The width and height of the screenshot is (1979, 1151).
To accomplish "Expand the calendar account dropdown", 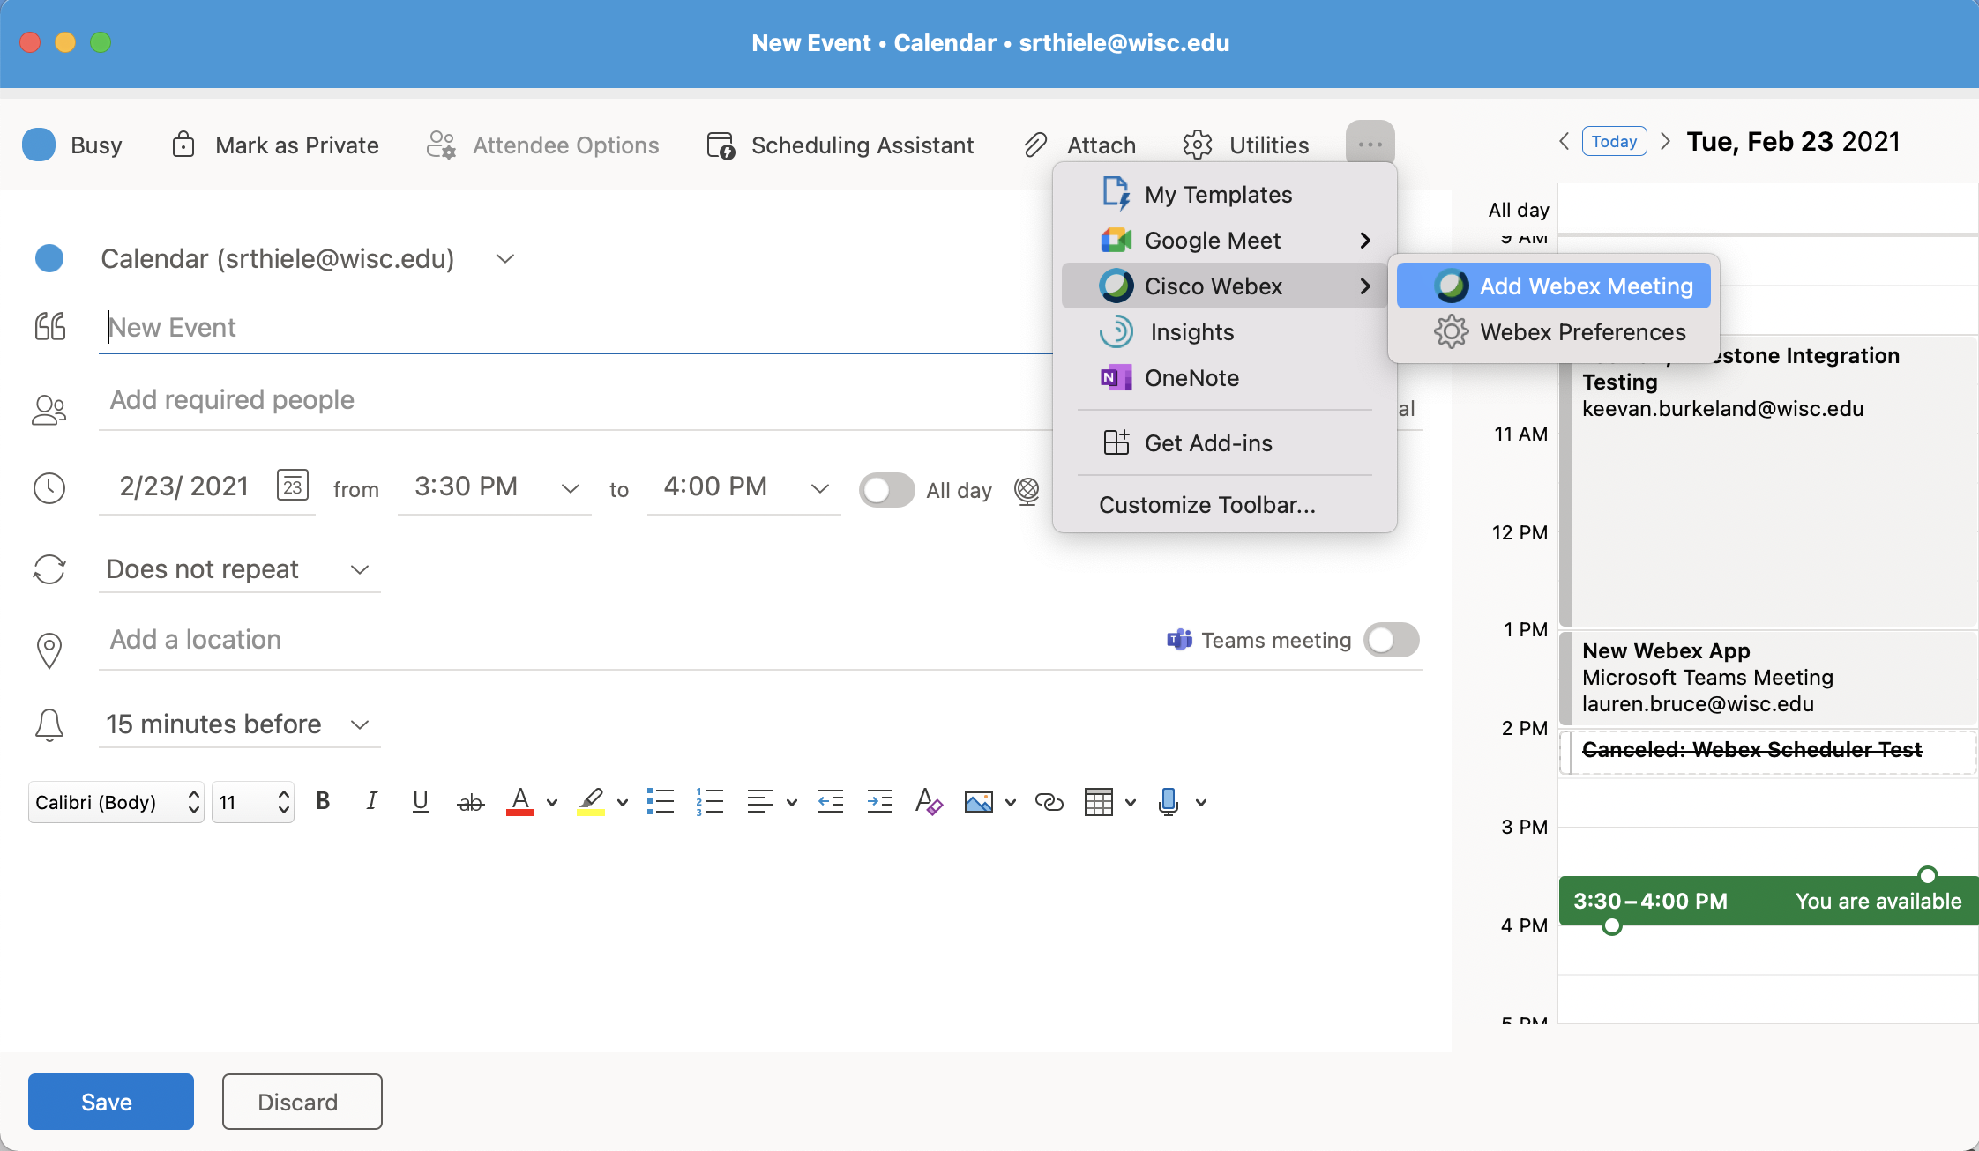I will pos(504,259).
